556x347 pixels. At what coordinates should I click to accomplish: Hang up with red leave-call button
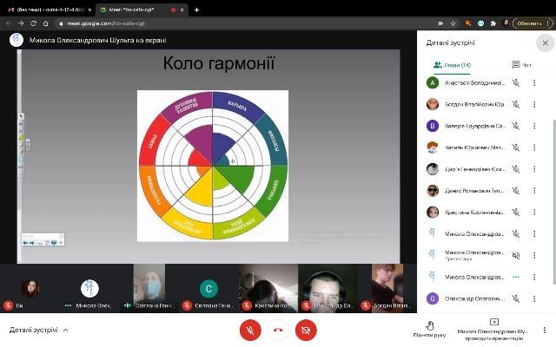coord(278,330)
